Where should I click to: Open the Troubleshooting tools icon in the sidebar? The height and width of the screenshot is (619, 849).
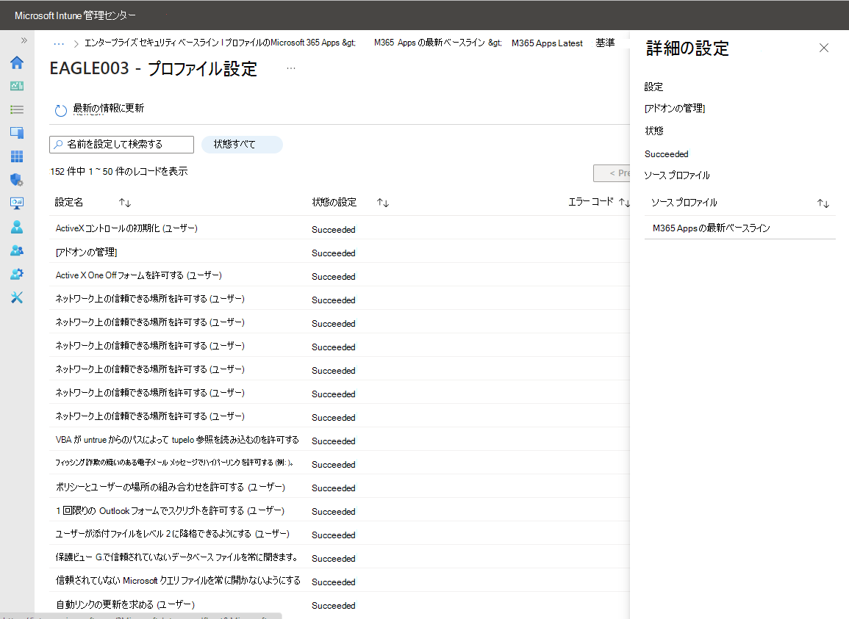tap(17, 297)
